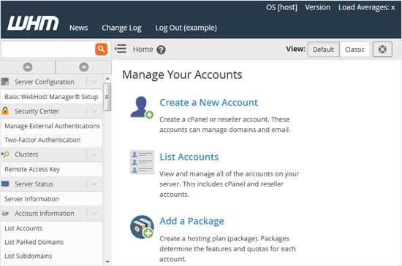
Task: Click the support lifebuoy icon button
Action: (x=382, y=49)
